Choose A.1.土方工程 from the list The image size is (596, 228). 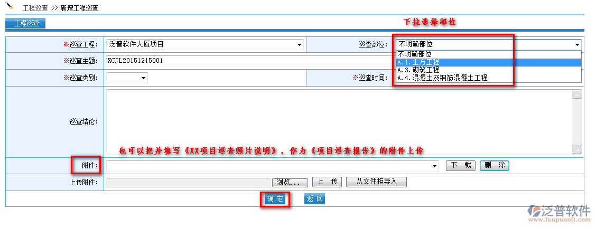pyautogui.click(x=488, y=62)
